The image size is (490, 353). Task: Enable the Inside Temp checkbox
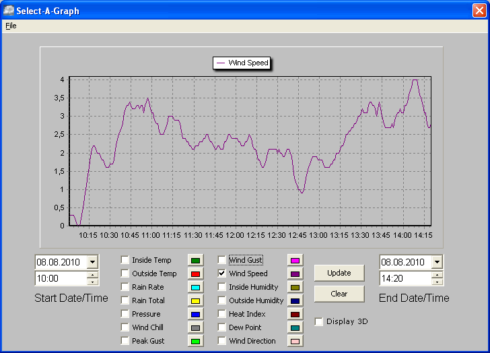tap(125, 260)
